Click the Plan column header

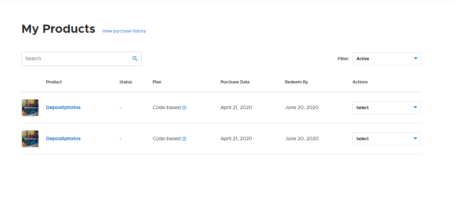157,82
